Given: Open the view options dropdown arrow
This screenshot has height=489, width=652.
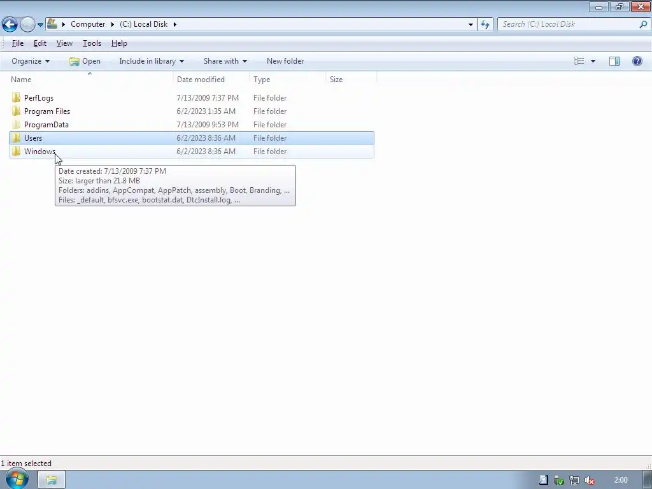Looking at the screenshot, I should pyautogui.click(x=593, y=61).
